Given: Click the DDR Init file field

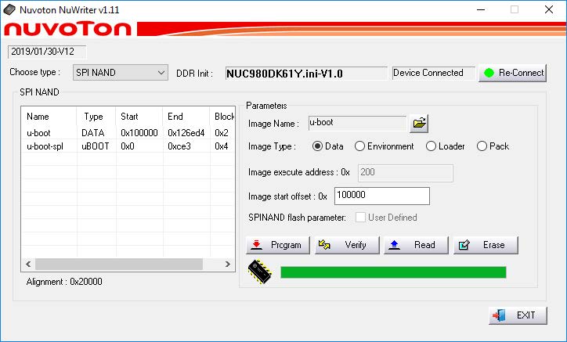Looking at the screenshot, I should 306,74.
